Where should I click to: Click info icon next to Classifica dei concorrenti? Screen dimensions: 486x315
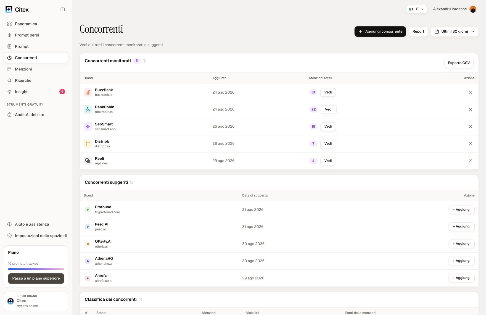[x=140, y=300]
